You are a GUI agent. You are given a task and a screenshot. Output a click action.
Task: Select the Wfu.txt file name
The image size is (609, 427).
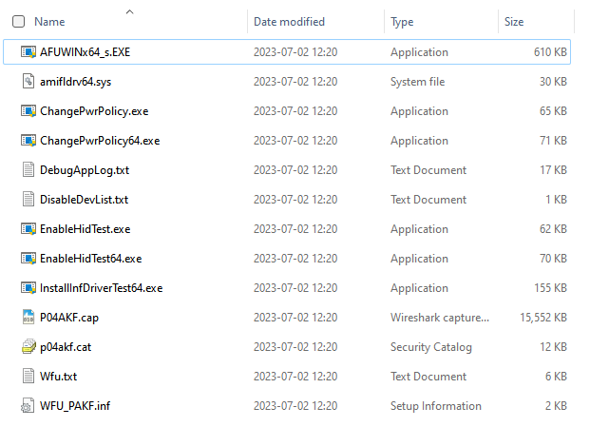pos(58,377)
